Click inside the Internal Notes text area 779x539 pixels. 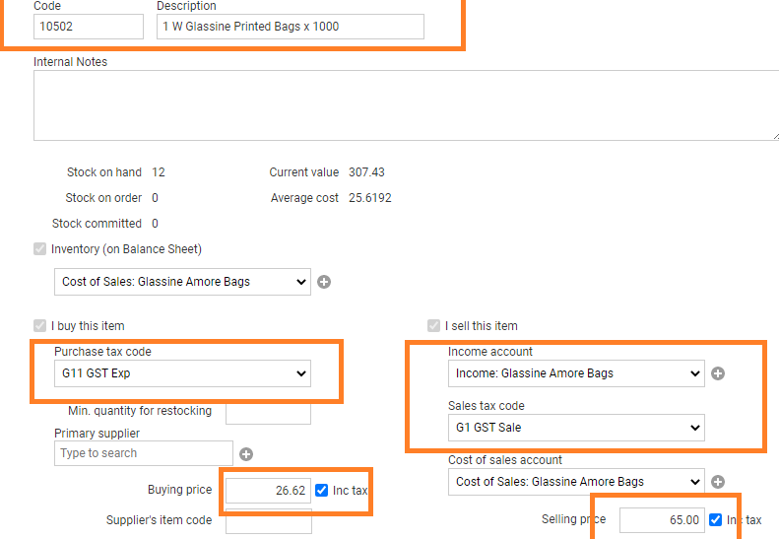tap(394, 104)
